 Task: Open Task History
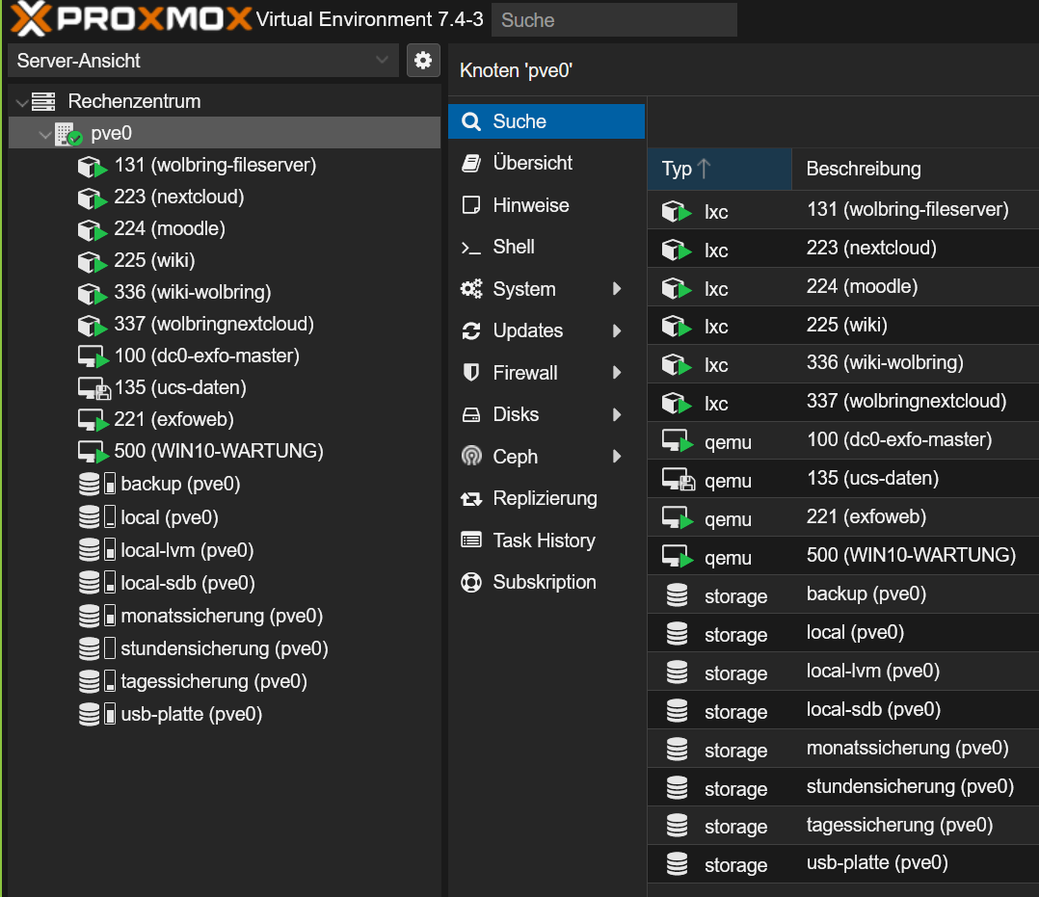pyautogui.click(x=546, y=541)
